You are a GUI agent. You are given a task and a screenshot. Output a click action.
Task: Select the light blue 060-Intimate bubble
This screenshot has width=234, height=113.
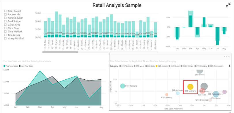pos(178,93)
